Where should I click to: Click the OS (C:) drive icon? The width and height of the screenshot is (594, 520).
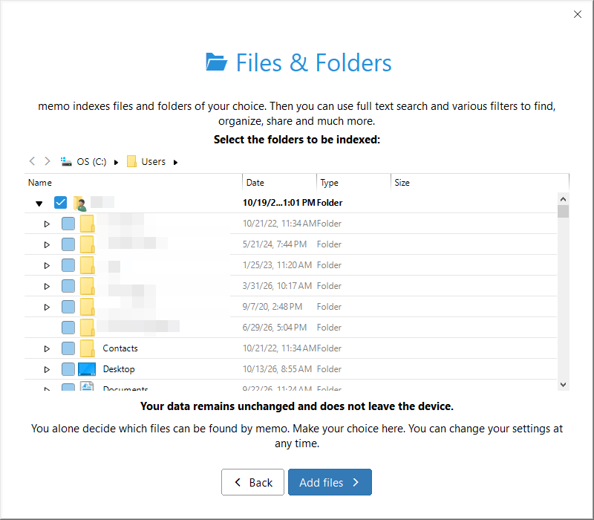coord(66,161)
